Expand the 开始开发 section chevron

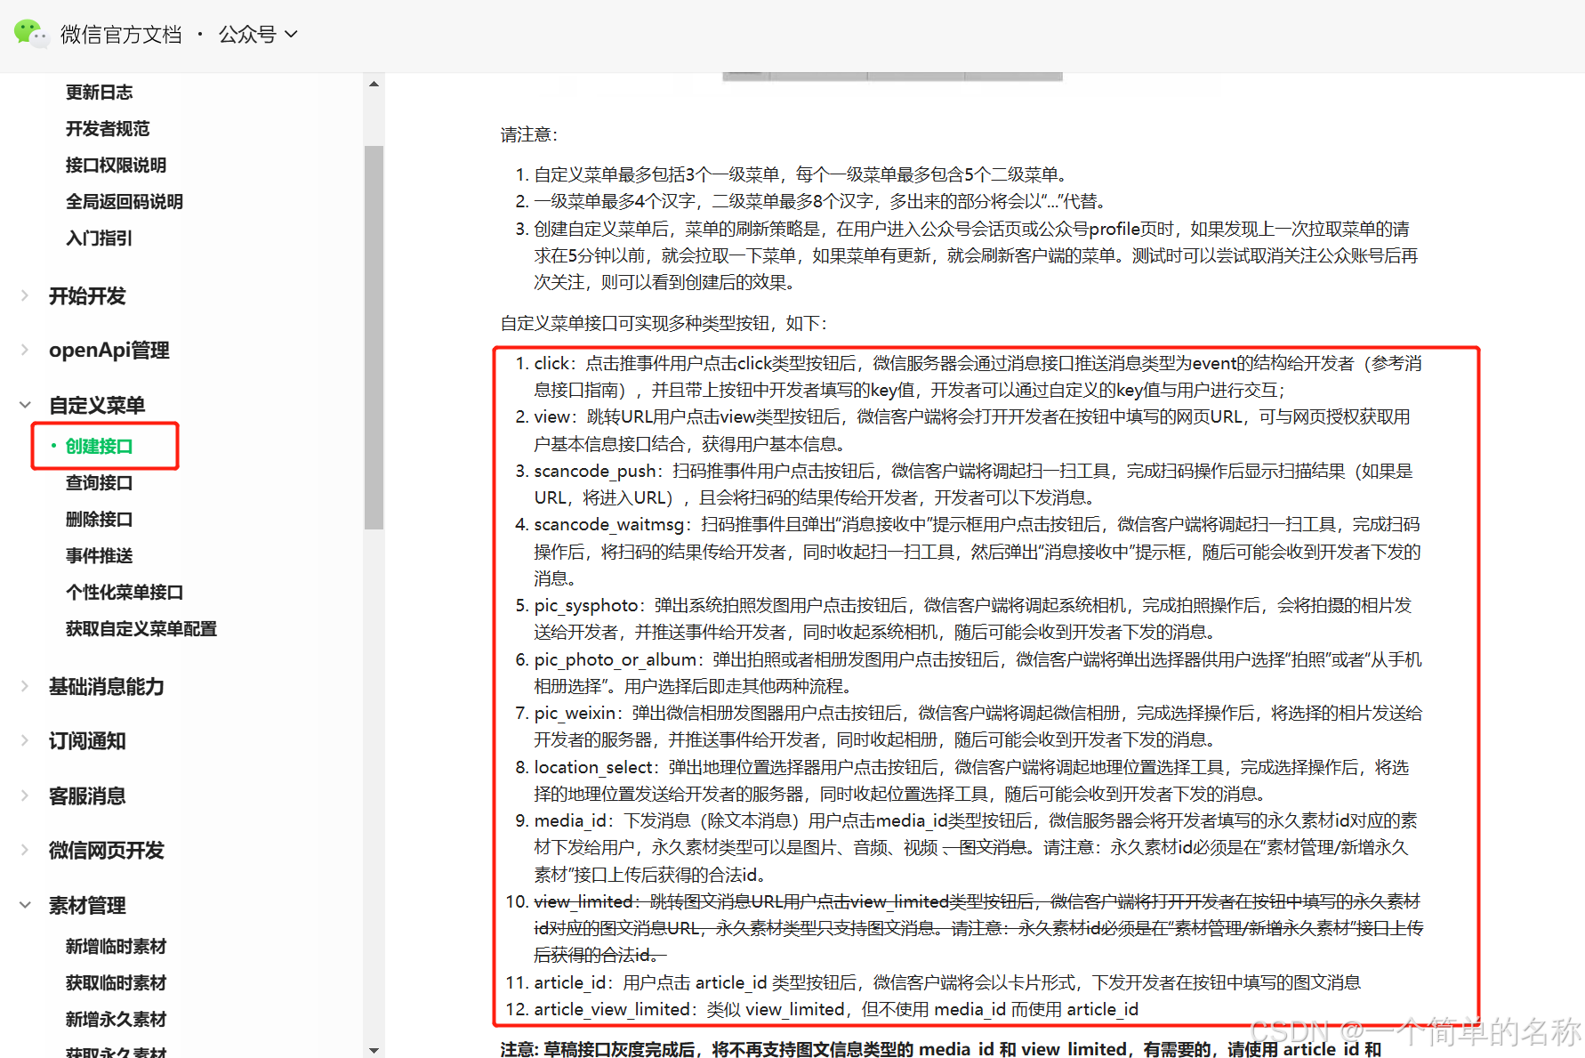tap(25, 295)
